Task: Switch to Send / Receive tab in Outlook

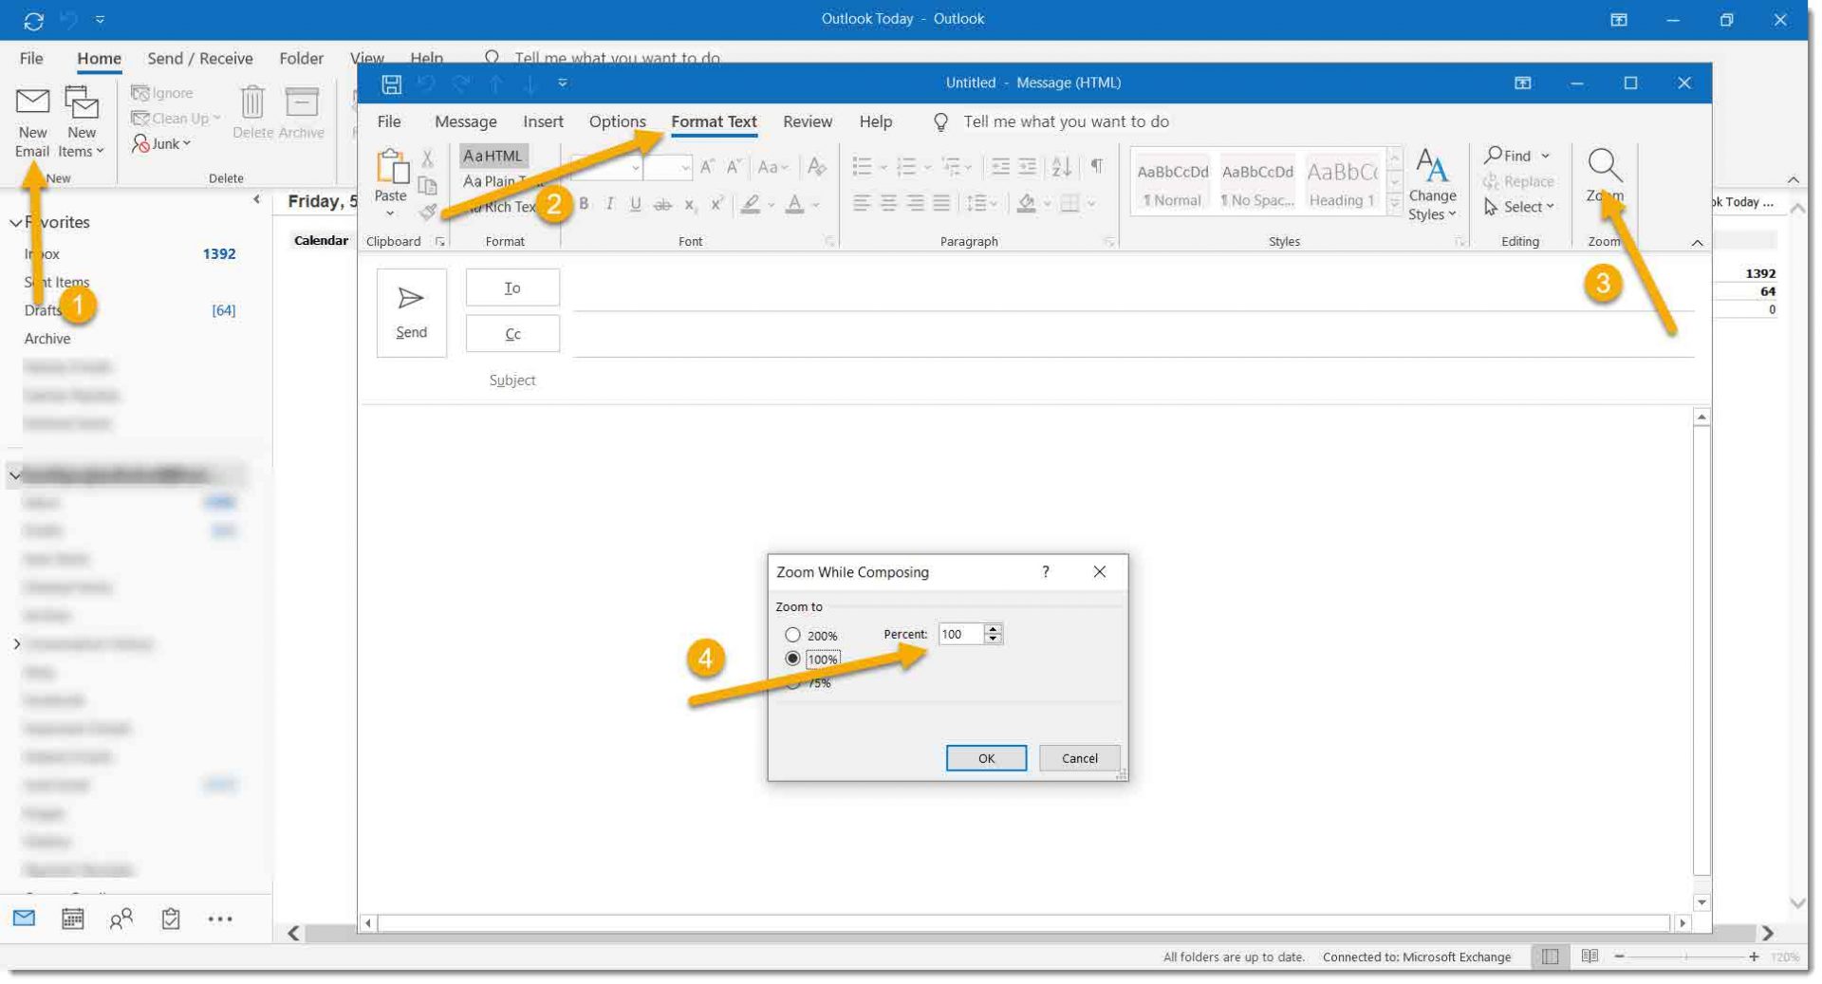Action: [200, 59]
